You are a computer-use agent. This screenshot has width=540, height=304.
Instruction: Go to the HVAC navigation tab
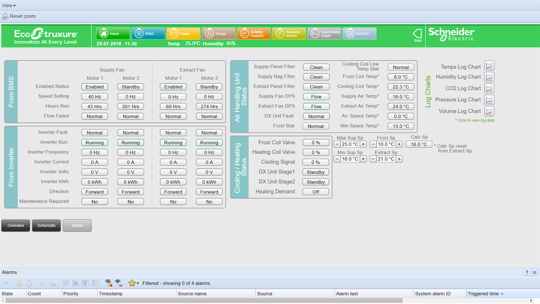148,34
